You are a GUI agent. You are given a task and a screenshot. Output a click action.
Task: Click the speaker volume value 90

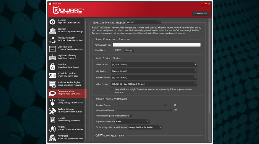click(x=175, y=105)
